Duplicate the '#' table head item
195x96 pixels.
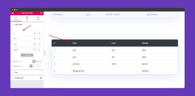click(35, 33)
